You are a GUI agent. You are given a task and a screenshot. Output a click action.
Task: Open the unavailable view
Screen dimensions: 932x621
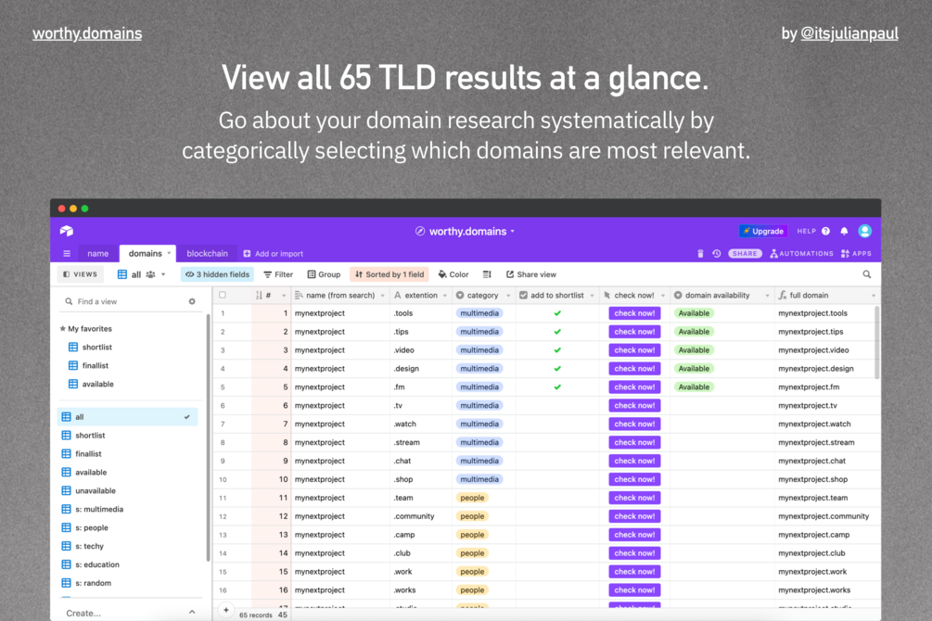point(96,491)
